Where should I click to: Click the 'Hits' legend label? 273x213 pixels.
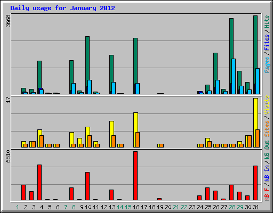(267, 22)
